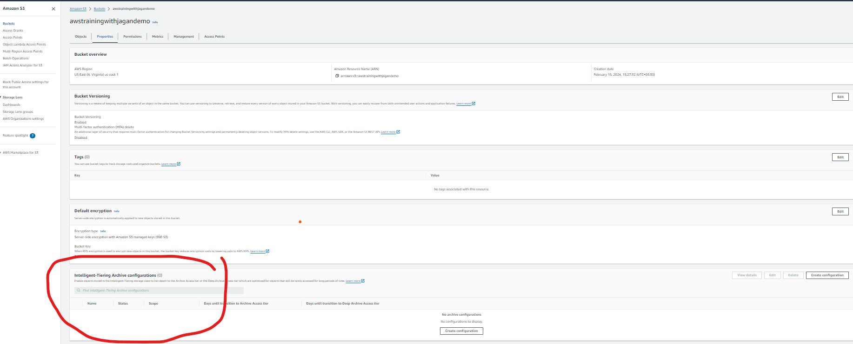This screenshot has height=344, width=853.
Task: Open Info link beside bucket name
Action: [155, 22]
